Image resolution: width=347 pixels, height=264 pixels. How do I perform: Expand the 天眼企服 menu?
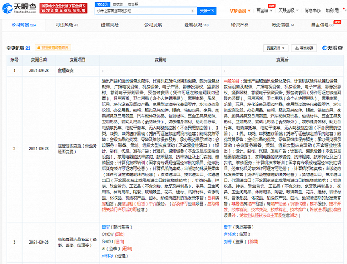[x=288, y=10]
